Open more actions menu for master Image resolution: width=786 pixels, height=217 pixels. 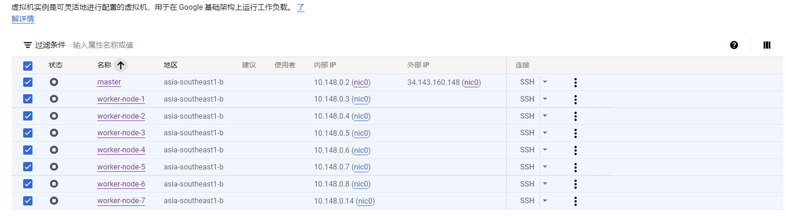tap(575, 82)
